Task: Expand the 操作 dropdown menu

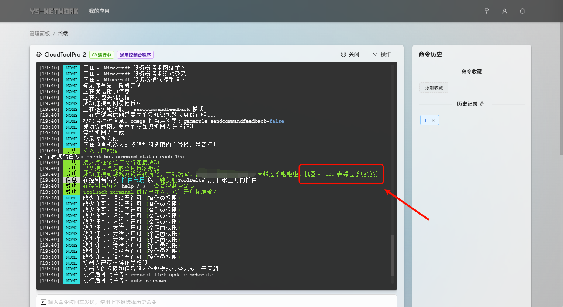Action: 381,54
